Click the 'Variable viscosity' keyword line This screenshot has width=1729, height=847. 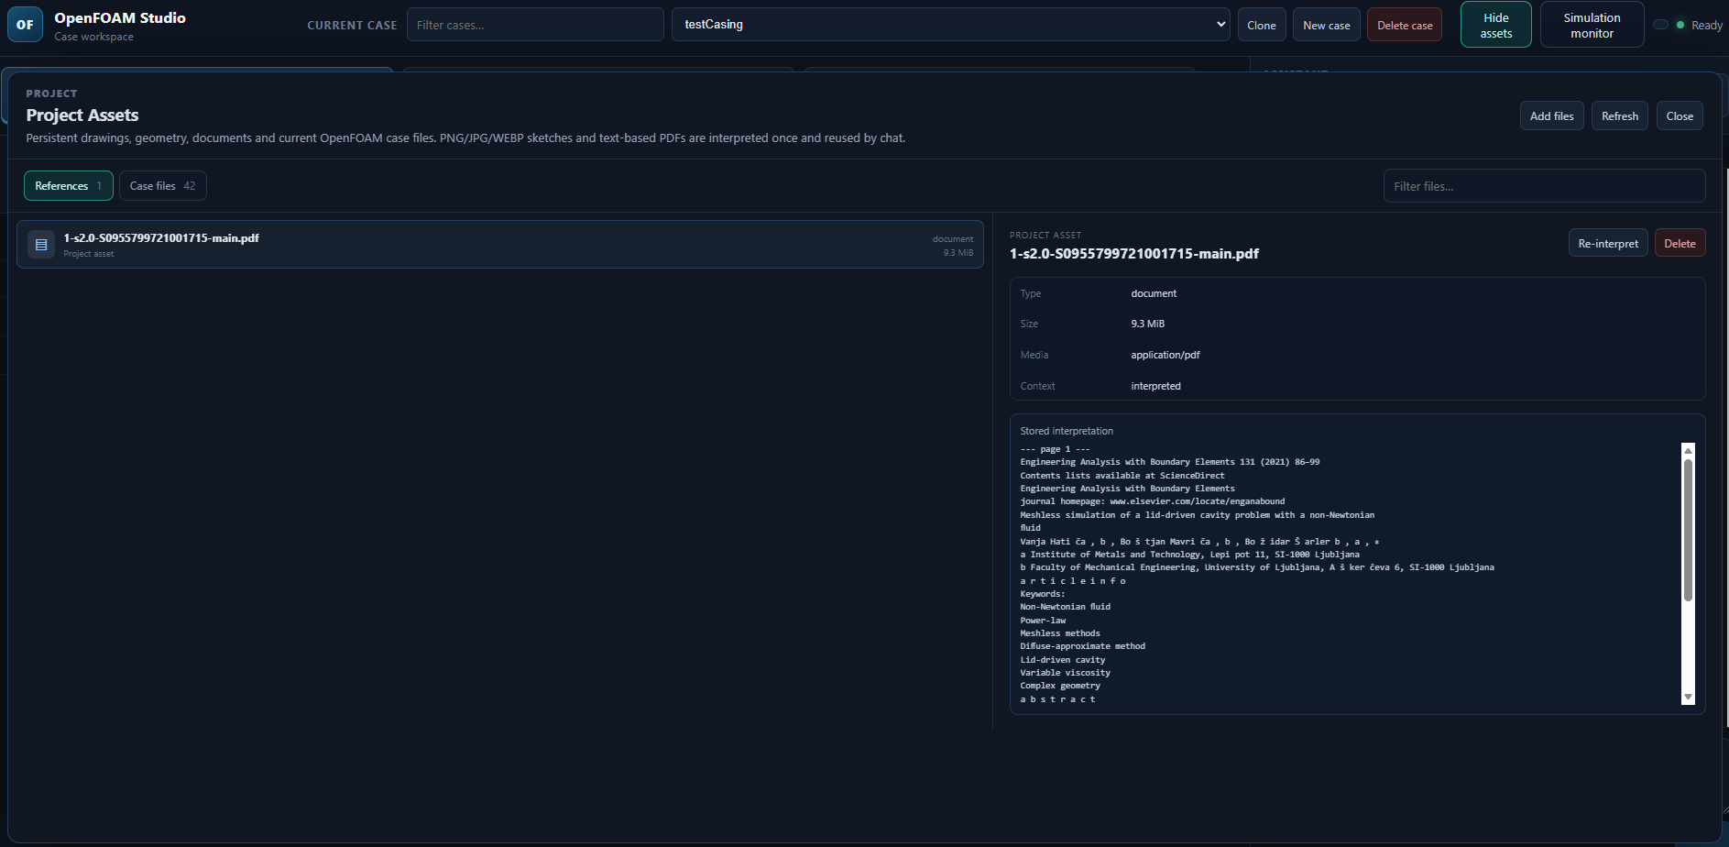pos(1065,673)
